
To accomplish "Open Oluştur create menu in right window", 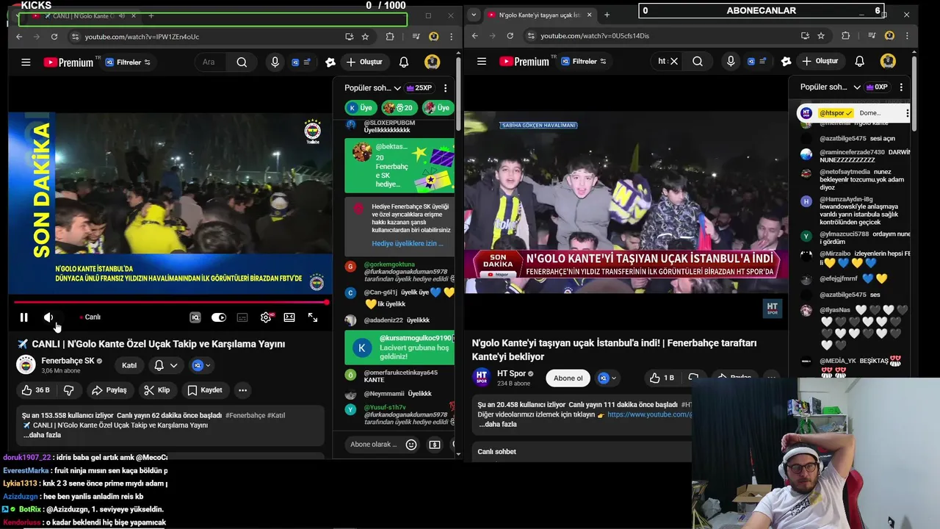I will 821,62.
